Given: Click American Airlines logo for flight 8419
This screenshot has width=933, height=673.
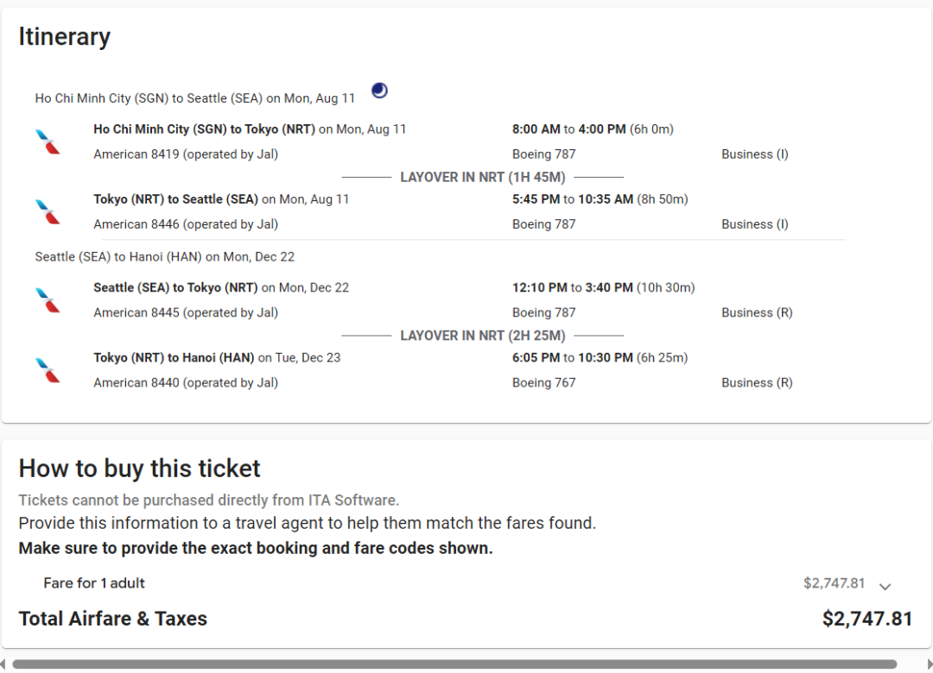Looking at the screenshot, I should 48,142.
